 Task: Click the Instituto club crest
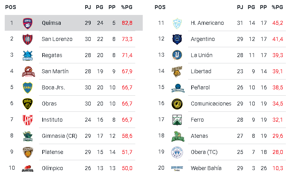(28, 120)
